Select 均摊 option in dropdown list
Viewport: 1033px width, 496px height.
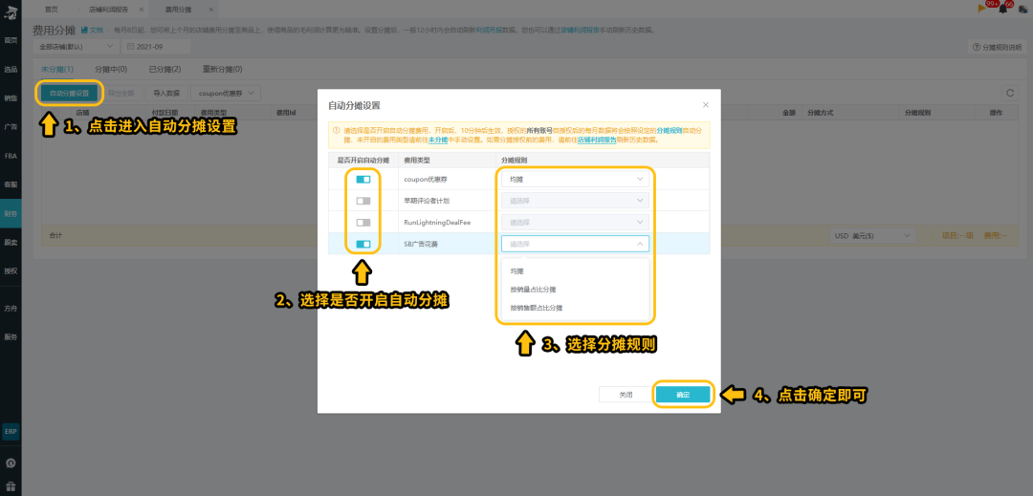575,271
